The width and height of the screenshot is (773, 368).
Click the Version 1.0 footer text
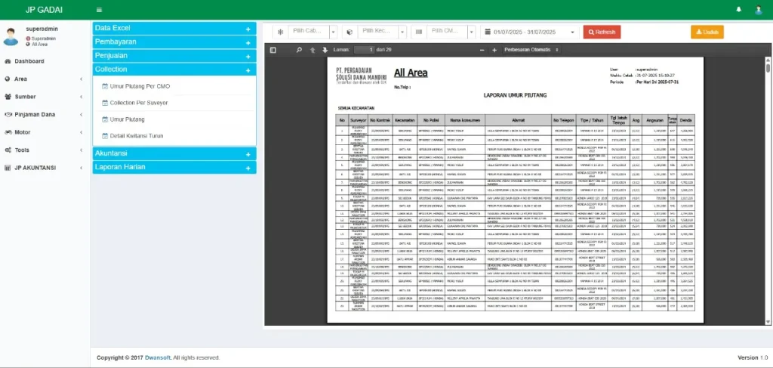[x=753, y=357]
